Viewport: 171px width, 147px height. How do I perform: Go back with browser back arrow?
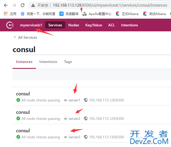tap(6, 5)
